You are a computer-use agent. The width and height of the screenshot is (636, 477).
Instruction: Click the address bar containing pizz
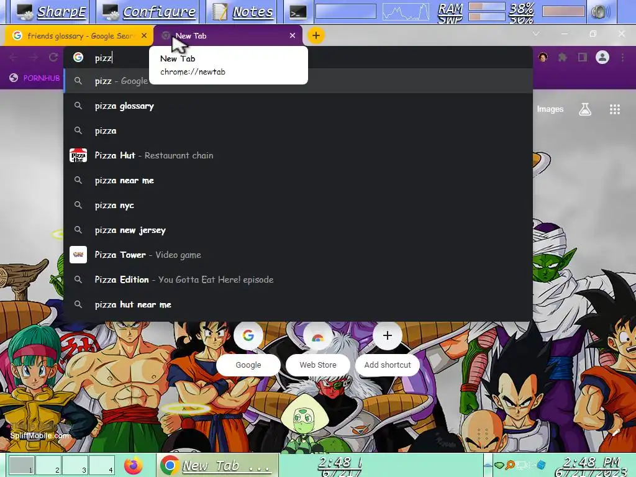coord(298,58)
